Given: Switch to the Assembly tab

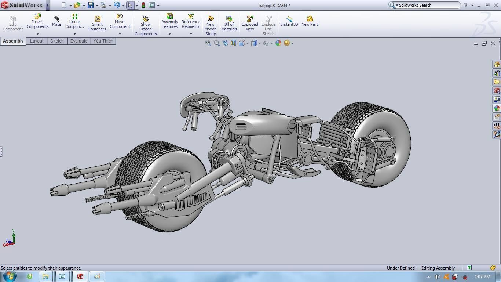Looking at the screenshot, I should point(13,41).
